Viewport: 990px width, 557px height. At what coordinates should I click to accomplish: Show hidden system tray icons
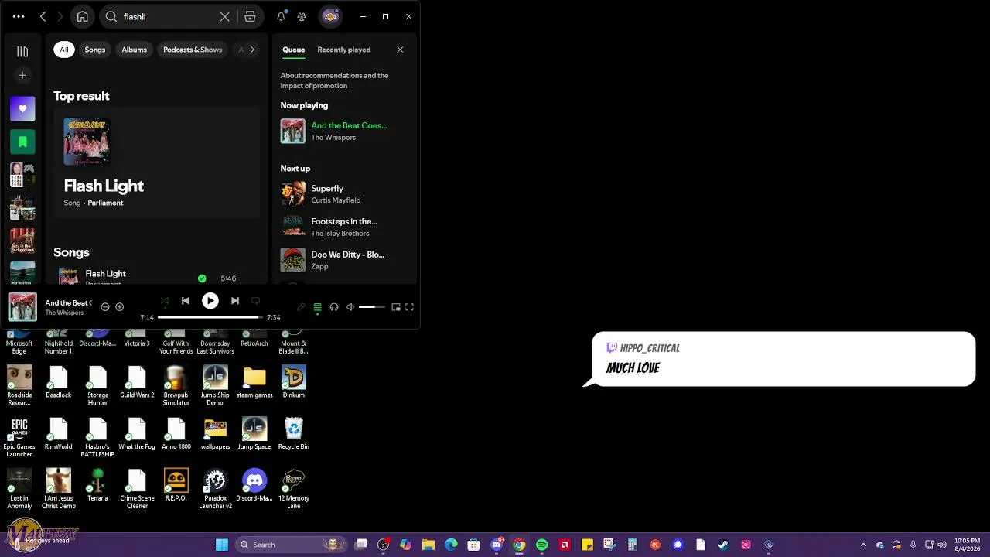tap(863, 545)
